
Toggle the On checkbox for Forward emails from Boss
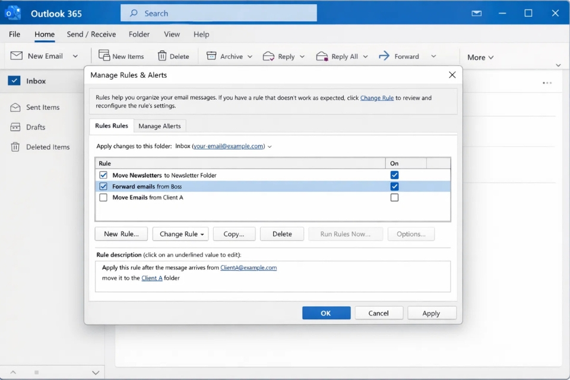pos(394,186)
